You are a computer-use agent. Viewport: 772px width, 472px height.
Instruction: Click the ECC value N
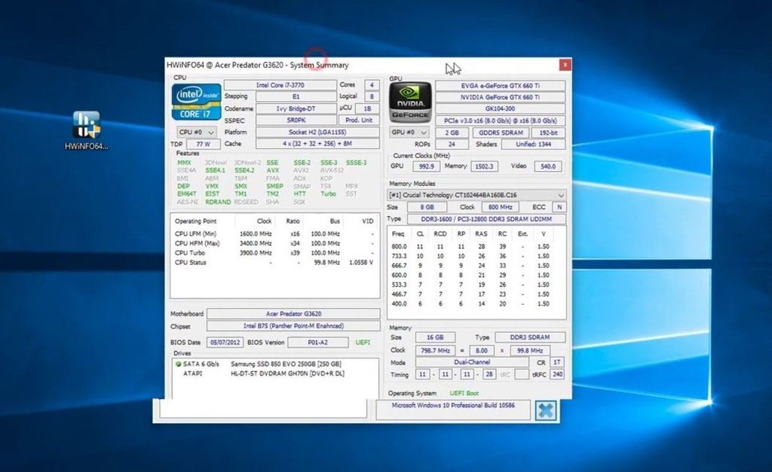coord(559,208)
